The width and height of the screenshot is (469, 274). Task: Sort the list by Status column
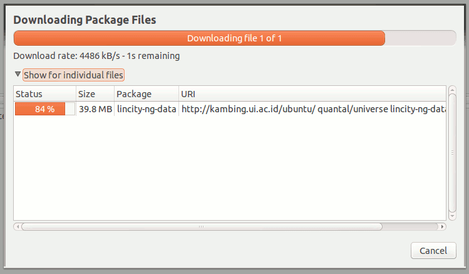coord(44,94)
